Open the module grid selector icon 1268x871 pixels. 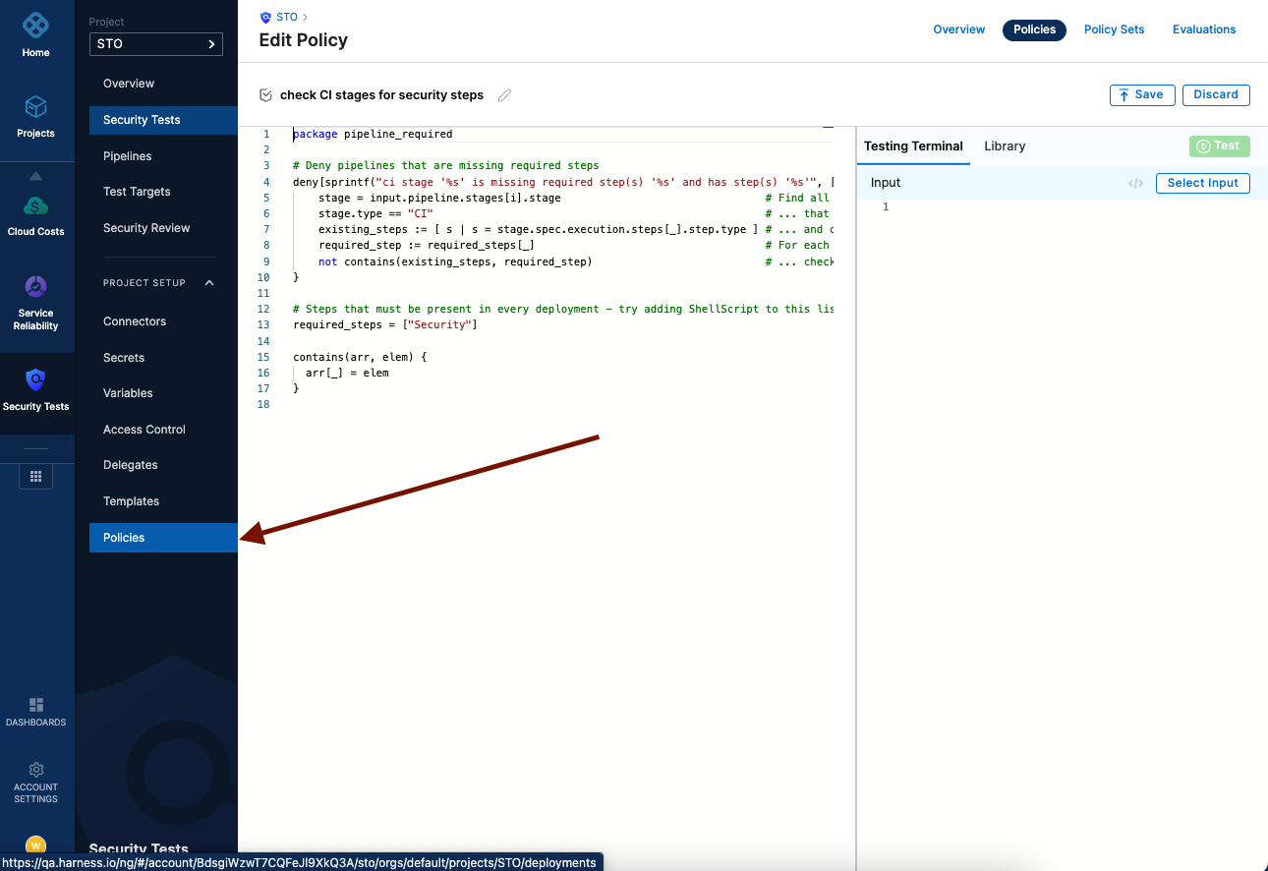[x=35, y=476]
